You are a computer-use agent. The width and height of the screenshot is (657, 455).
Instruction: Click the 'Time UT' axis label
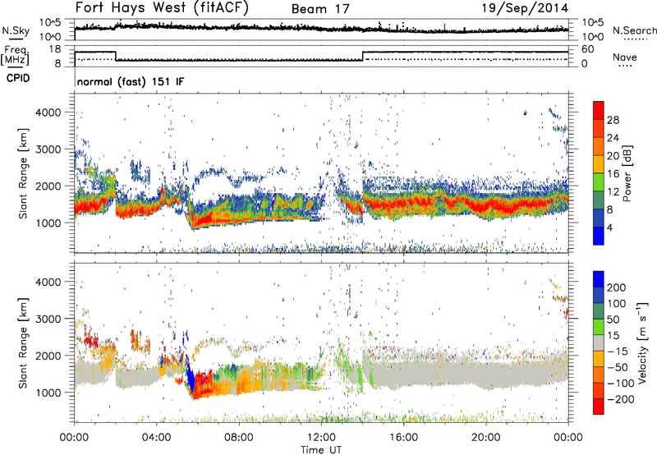(x=321, y=449)
